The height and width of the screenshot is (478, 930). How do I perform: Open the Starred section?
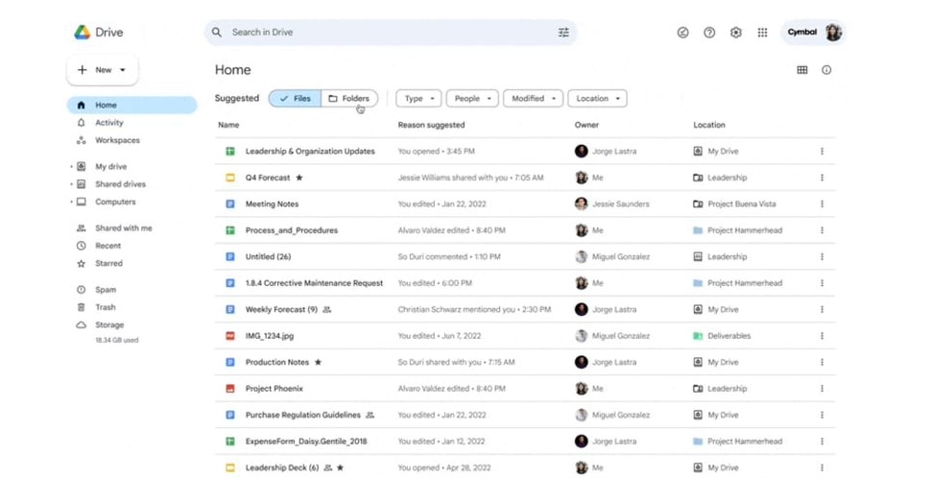tap(108, 263)
